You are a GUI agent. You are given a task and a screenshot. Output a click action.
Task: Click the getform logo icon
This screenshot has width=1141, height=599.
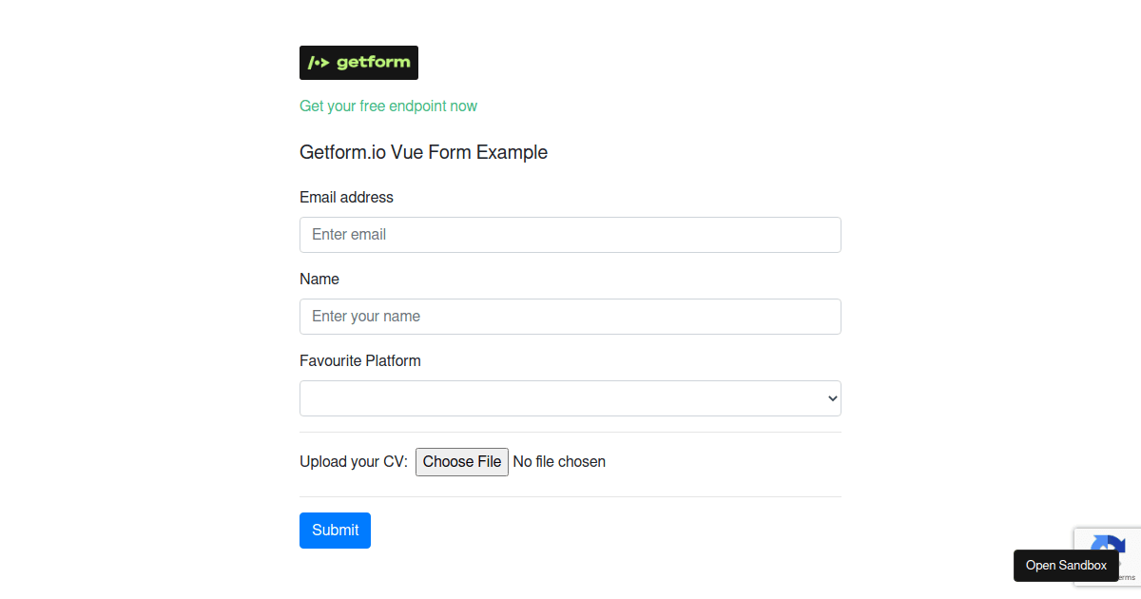click(358, 62)
